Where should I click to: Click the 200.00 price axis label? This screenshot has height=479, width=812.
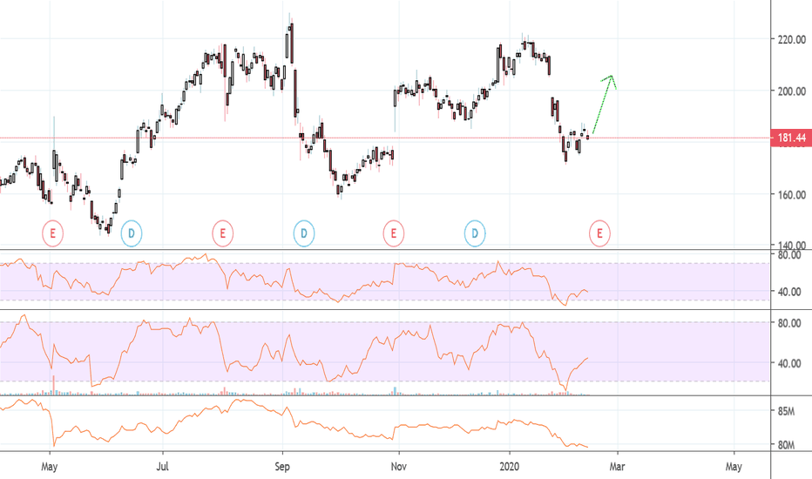click(792, 91)
